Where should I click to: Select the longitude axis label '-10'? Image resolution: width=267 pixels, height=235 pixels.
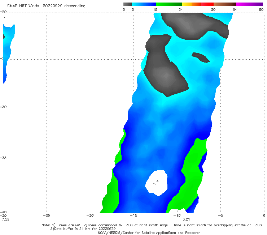point(177,215)
